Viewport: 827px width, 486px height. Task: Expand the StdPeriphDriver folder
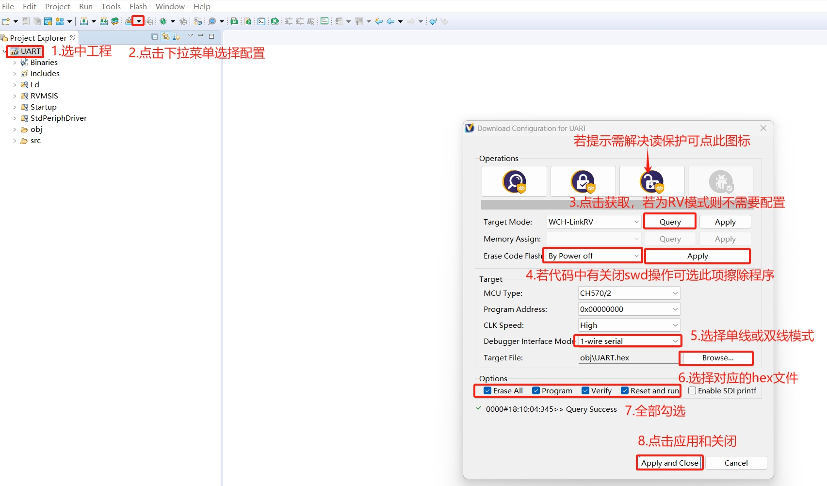point(15,118)
